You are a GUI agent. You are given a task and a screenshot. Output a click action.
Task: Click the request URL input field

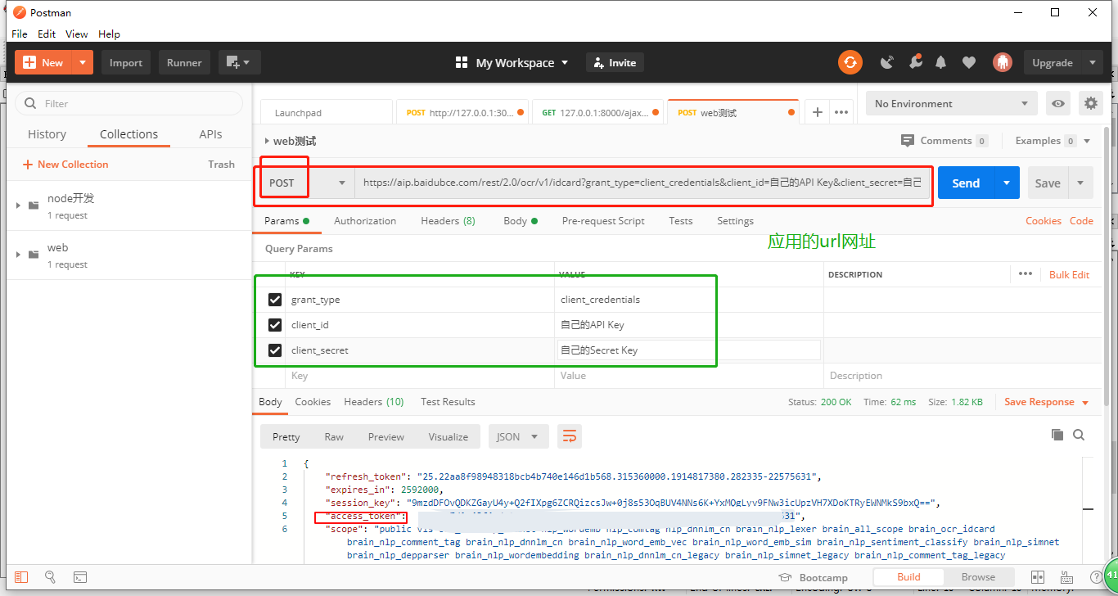(642, 183)
